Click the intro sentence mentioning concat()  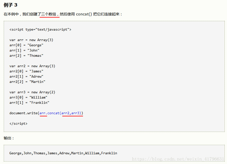[63, 14]
